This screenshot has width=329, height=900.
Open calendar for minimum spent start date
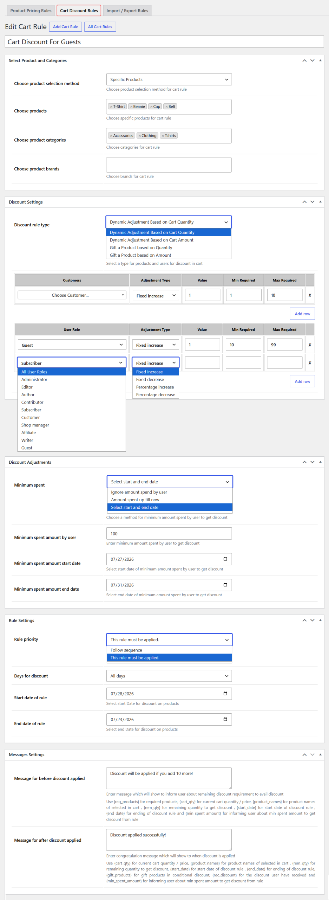[225, 559]
